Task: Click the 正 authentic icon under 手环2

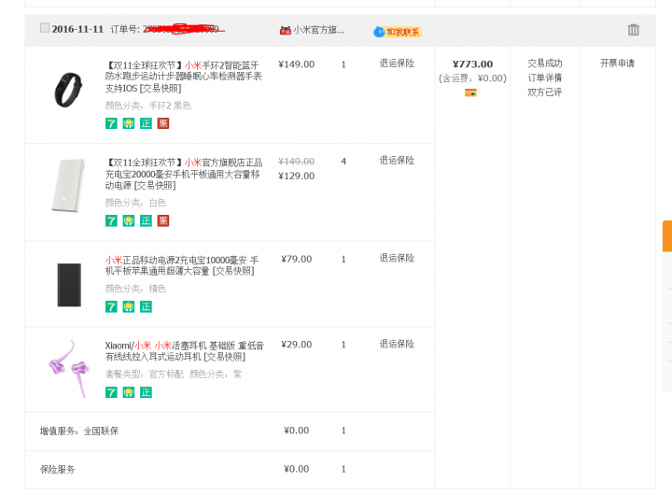Action: [x=146, y=123]
